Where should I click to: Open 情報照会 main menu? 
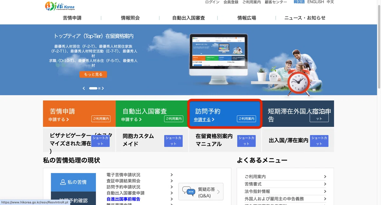[x=130, y=18]
